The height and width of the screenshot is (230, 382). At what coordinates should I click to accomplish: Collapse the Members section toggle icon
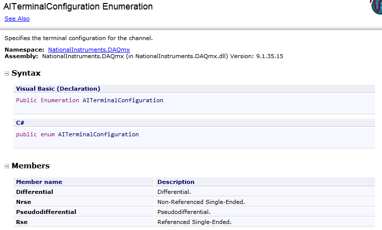pos(7,166)
